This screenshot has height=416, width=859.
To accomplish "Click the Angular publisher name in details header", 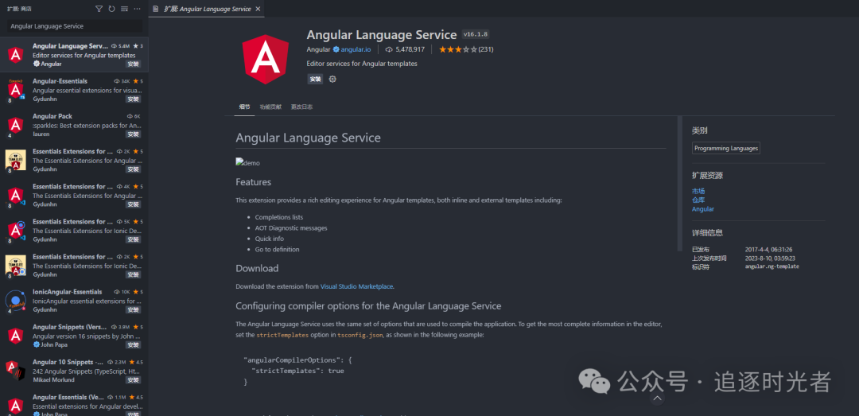I will 318,49.
